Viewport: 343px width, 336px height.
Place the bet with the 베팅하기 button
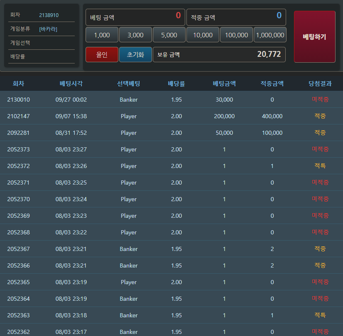coord(315,37)
